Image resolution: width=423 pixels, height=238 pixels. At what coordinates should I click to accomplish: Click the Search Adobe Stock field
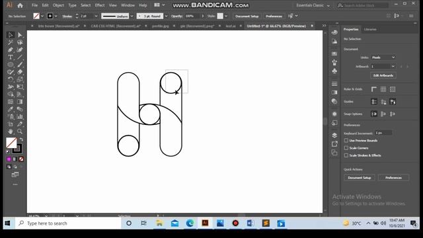363,5
